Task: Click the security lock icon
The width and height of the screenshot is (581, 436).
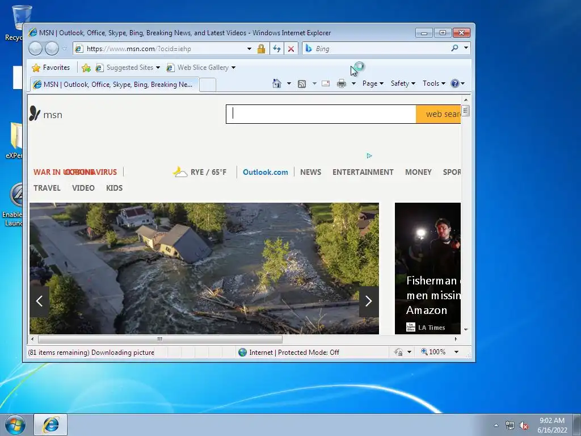Action: tap(261, 49)
